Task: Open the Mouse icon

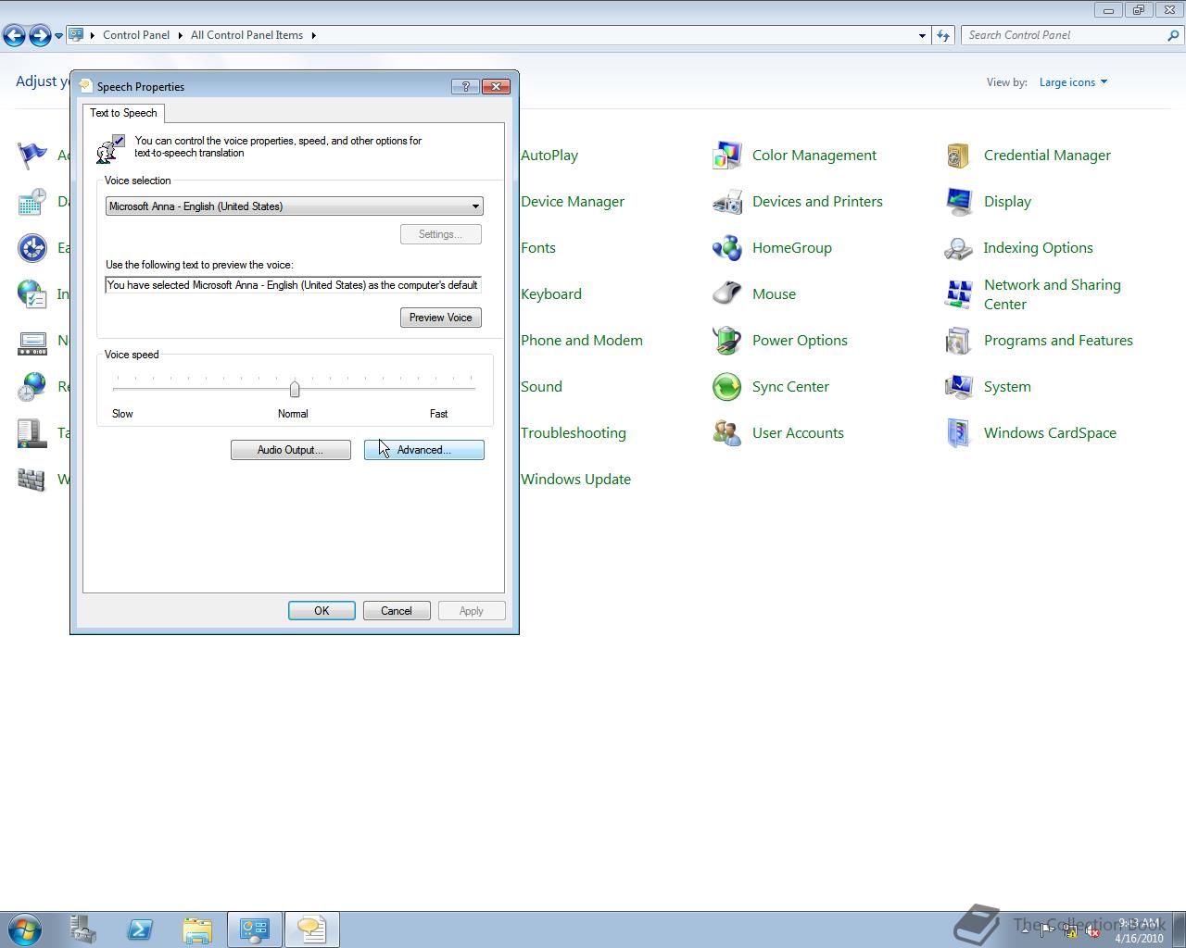Action: (x=727, y=294)
